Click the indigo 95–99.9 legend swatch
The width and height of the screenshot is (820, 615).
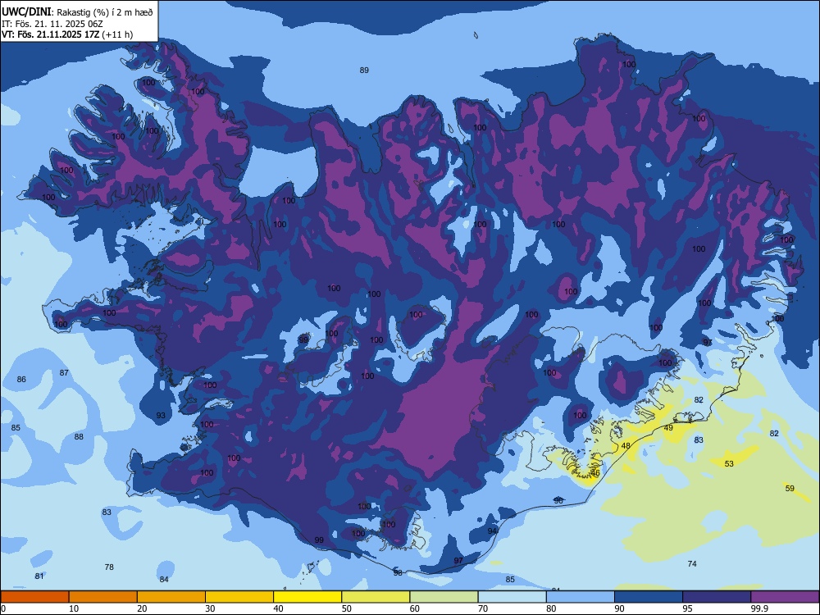717,597
